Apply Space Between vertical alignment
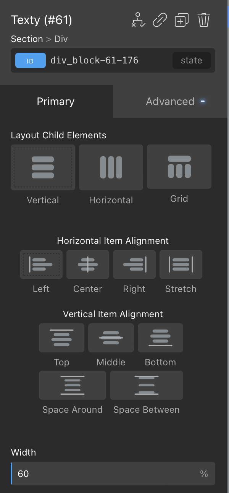Screen dimensions: 229x493 coord(147,385)
